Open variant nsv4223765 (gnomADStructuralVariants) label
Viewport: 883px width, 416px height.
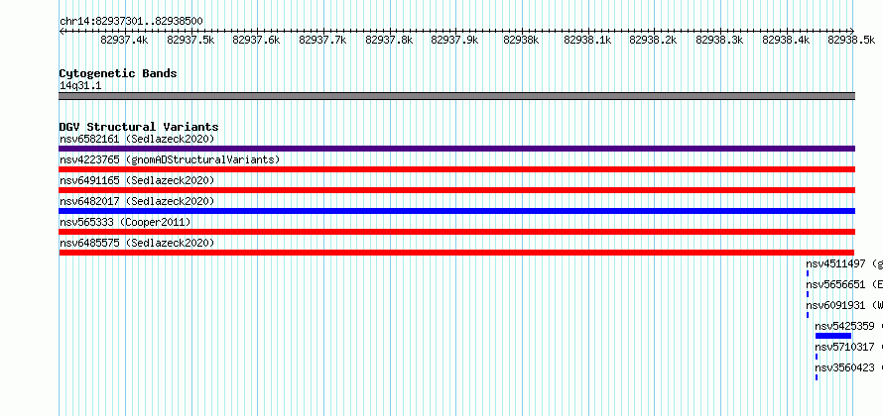[170, 159]
